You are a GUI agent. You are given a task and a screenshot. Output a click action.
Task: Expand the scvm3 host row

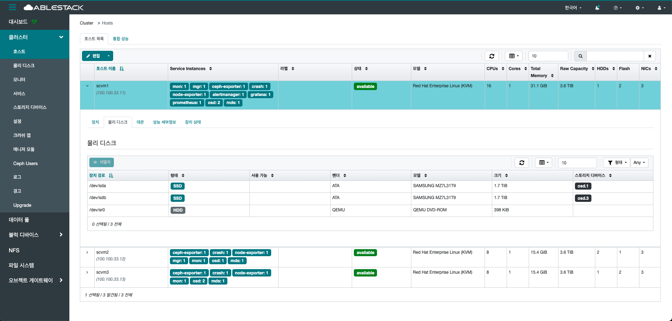(87, 272)
